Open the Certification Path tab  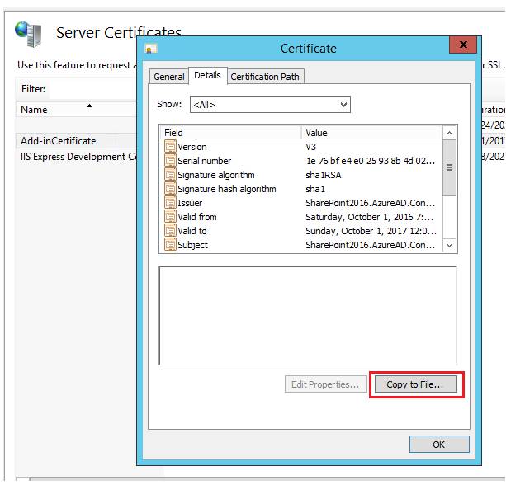[x=265, y=77]
